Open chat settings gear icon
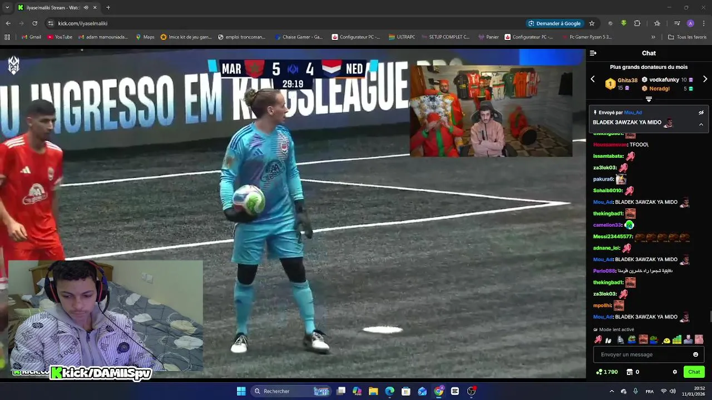The height and width of the screenshot is (400, 712). (x=675, y=372)
